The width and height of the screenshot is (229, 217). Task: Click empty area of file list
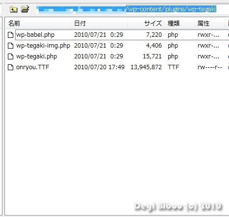(114, 131)
